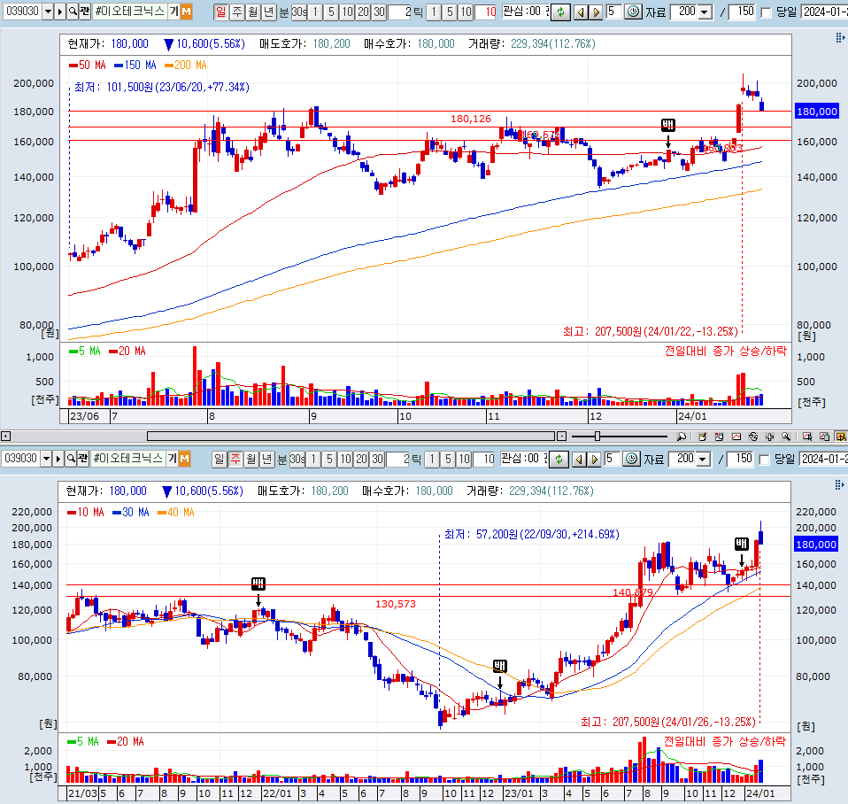Open the 관심:00 watchlist selector, top toolbar
Screen dimensions: 848x804
525,12
